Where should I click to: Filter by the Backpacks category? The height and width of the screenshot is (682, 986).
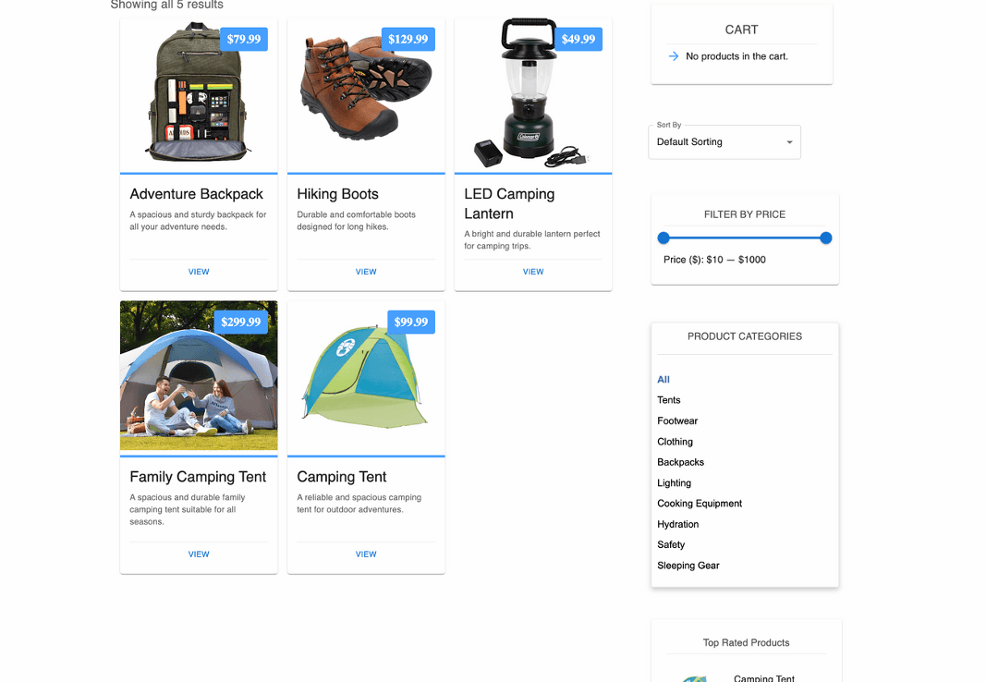(680, 462)
